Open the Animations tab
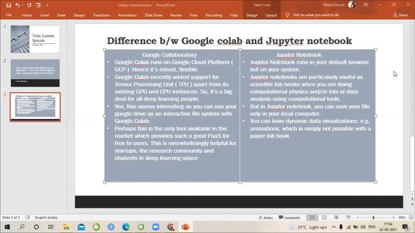The height and width of the screenshot is (233, 415). coord(127,15)
